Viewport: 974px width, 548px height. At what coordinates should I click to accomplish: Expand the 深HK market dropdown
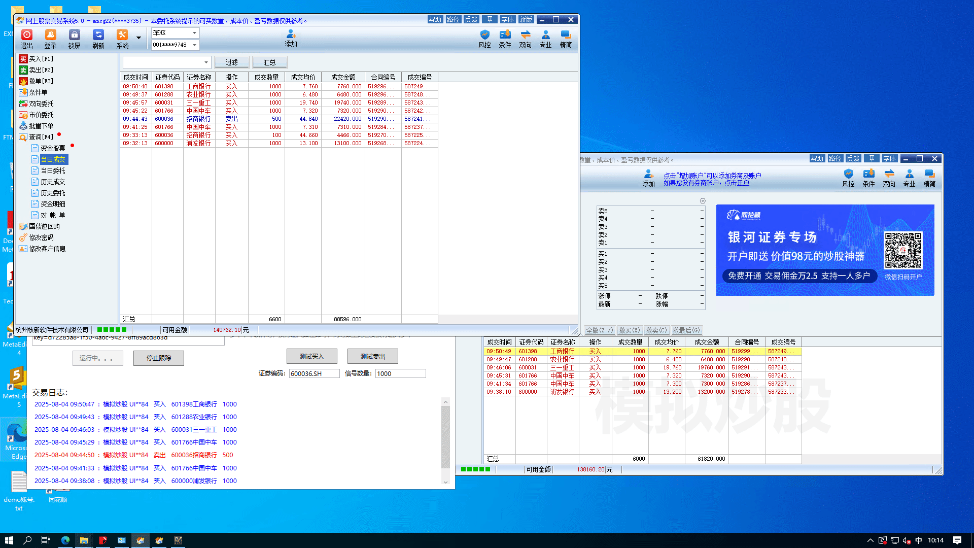pyautogui.click(x=194, y=32)
